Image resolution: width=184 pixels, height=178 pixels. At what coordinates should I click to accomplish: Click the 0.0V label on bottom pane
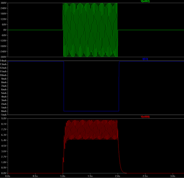[4, 173]
